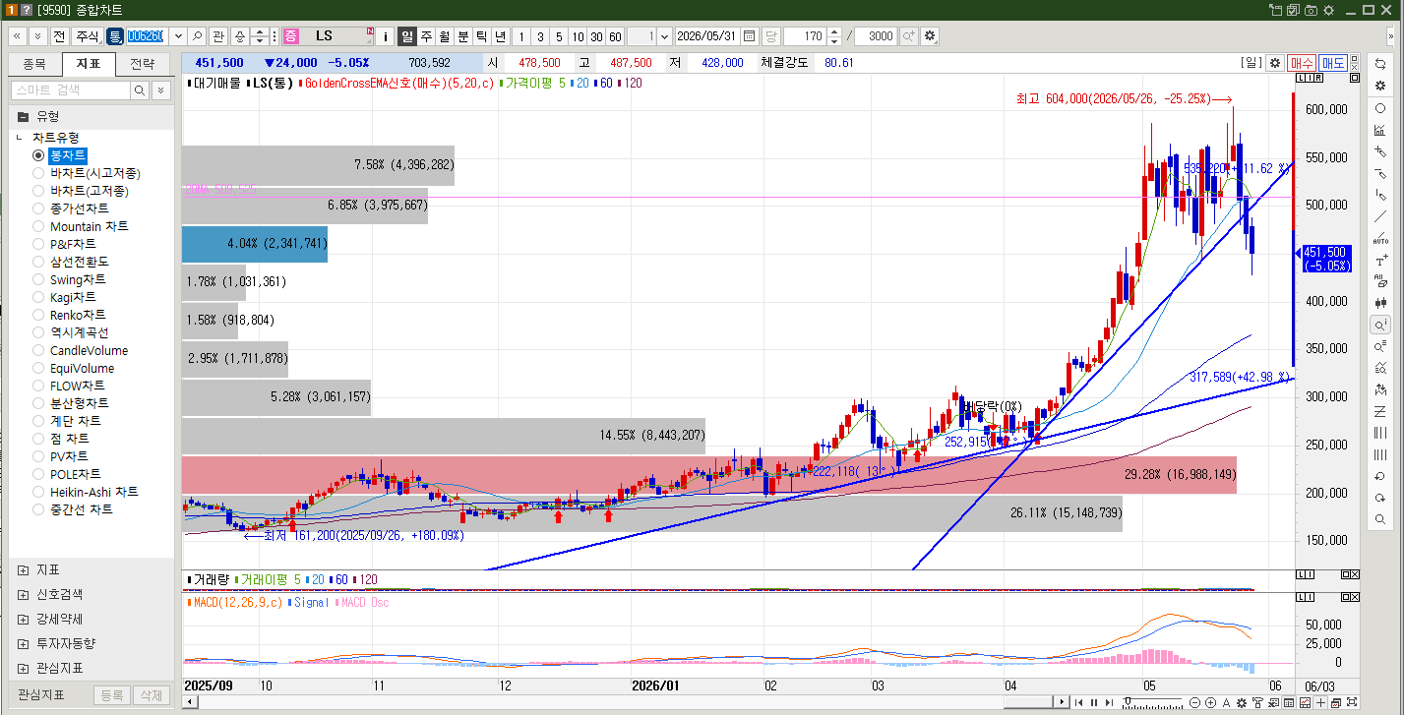
Task: Open the minute interval dropdown
Action: point(665,36)
